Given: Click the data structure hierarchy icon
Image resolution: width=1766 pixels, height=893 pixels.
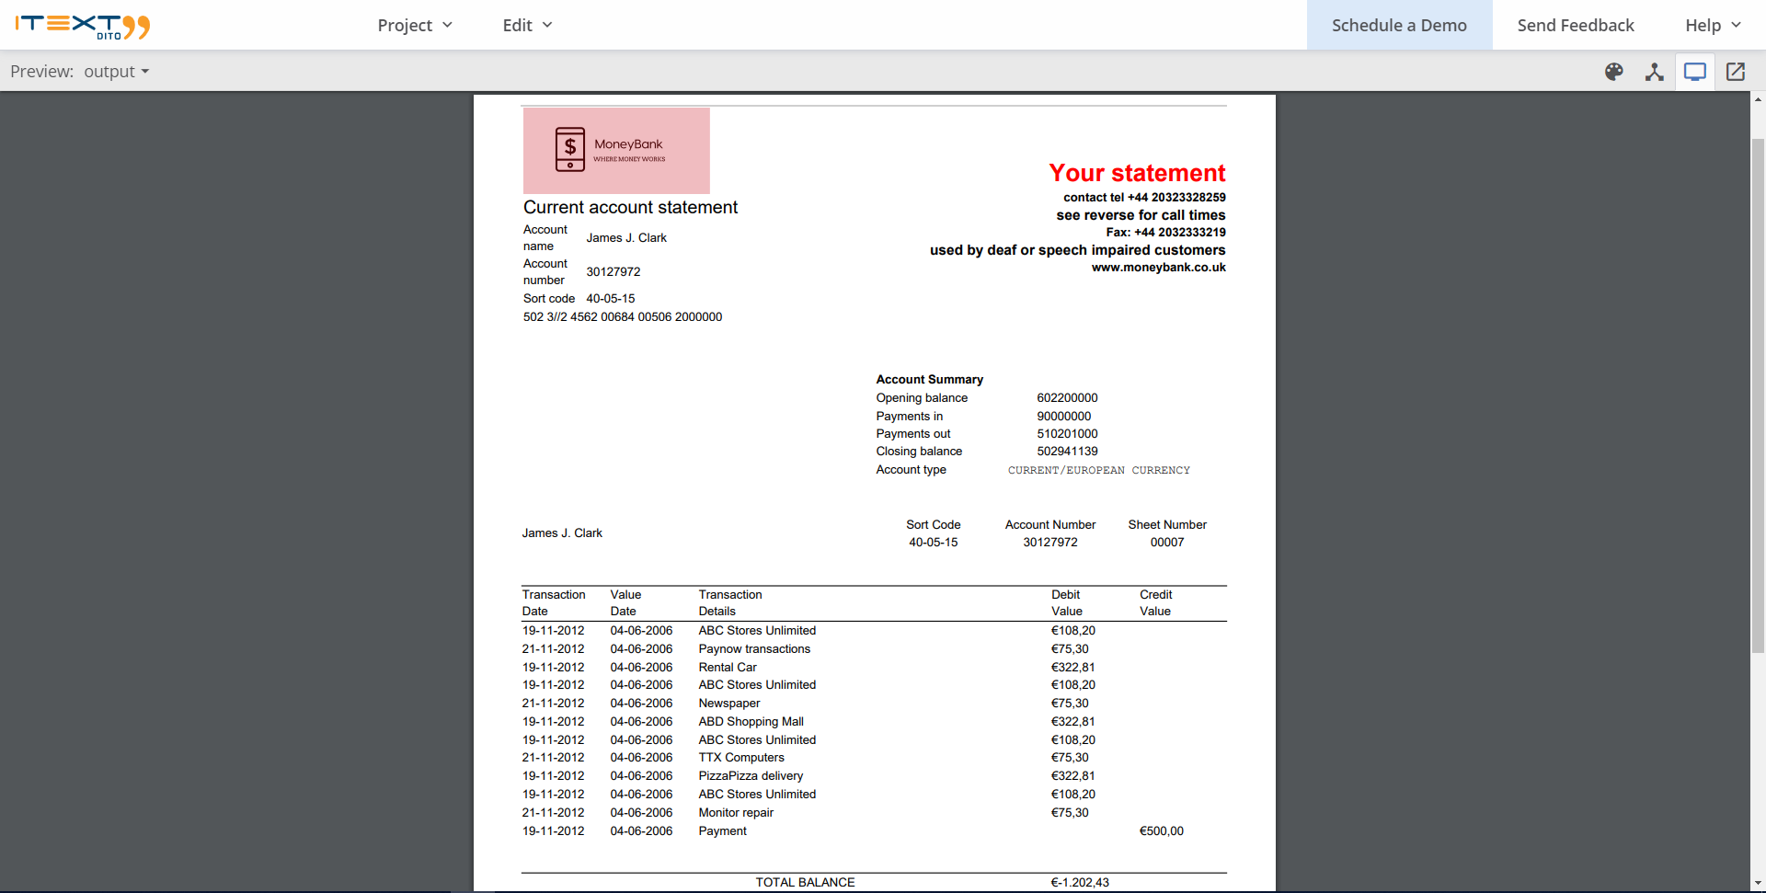Looking at the screenshot, I should [x=1655, y=72].
